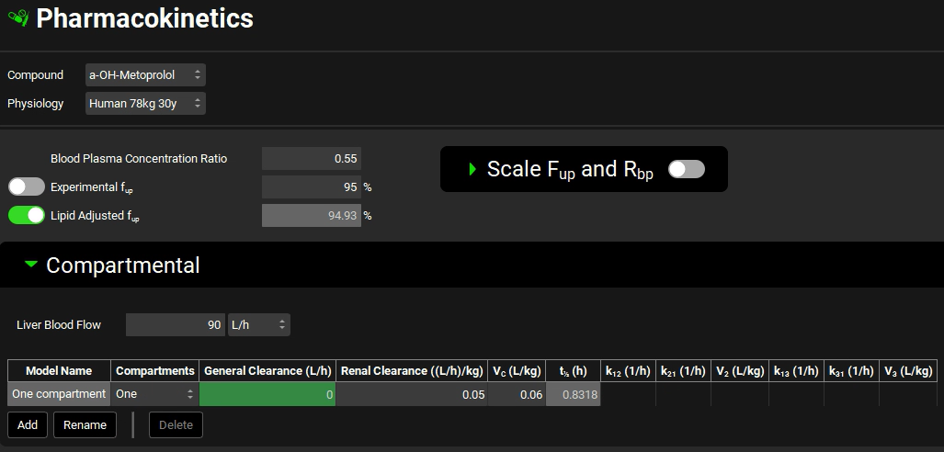Click the Vc value cell
The width and height of the screenshot is (944, 452).
coord(517,394)
